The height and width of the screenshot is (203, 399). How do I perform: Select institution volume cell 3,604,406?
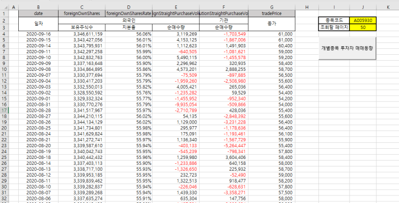coord(224,157)
